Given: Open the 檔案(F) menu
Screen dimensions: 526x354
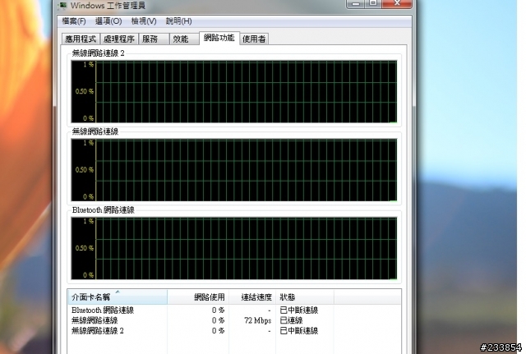Looking at the screenshot, I should coord(74,21).
